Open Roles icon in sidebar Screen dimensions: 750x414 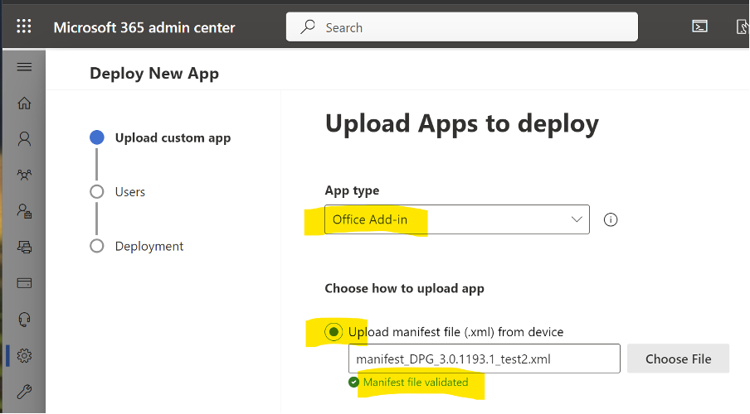tap(24, 211)
